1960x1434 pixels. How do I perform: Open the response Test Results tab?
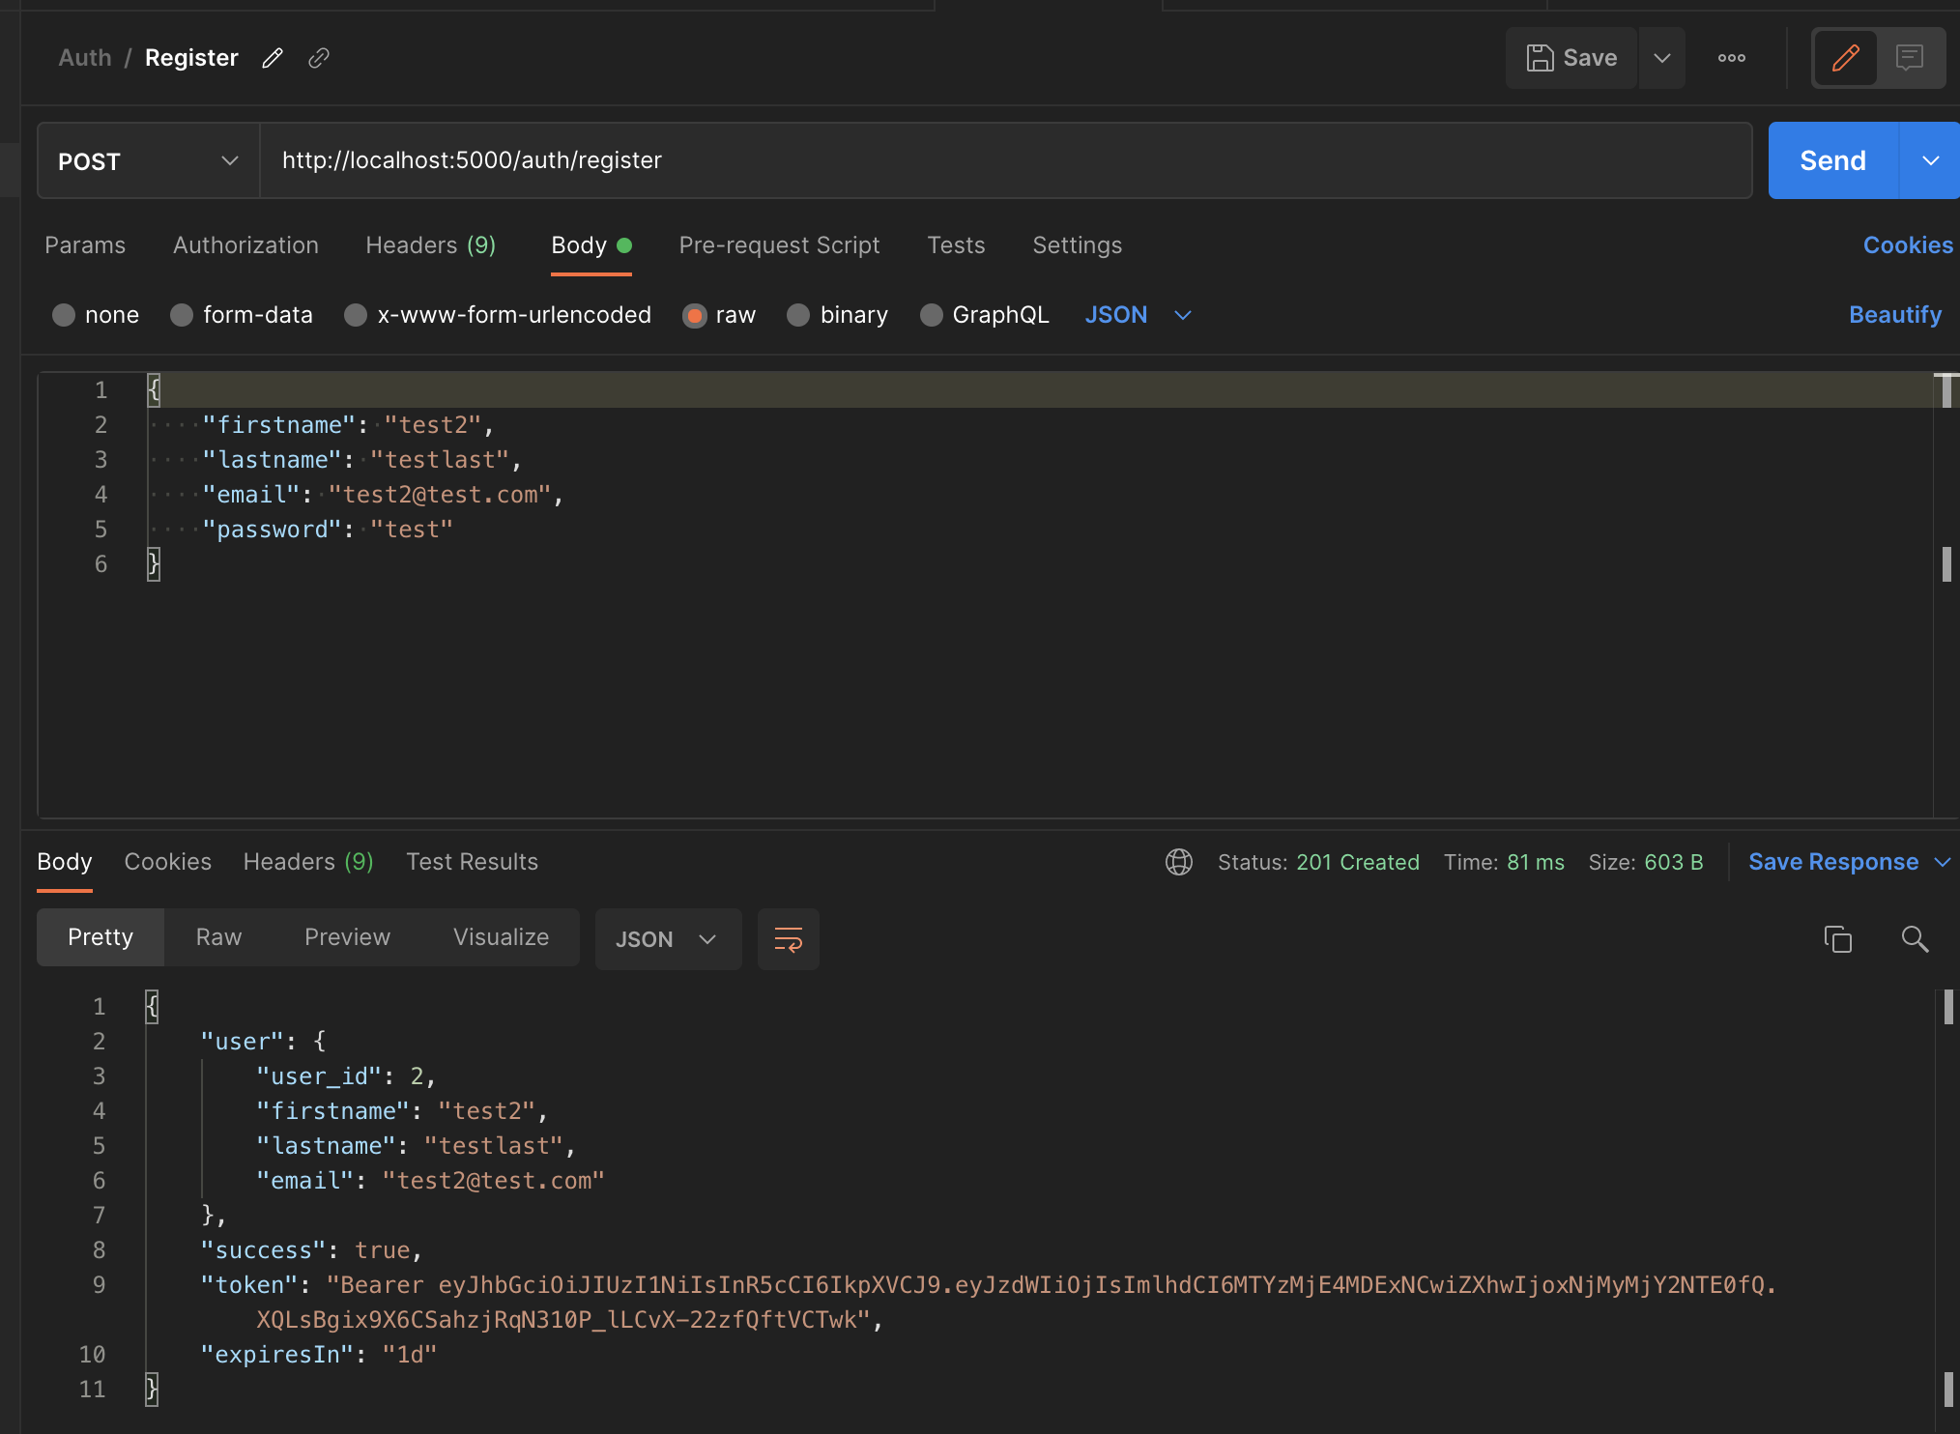pyautogui.click(x=472, y=862)
